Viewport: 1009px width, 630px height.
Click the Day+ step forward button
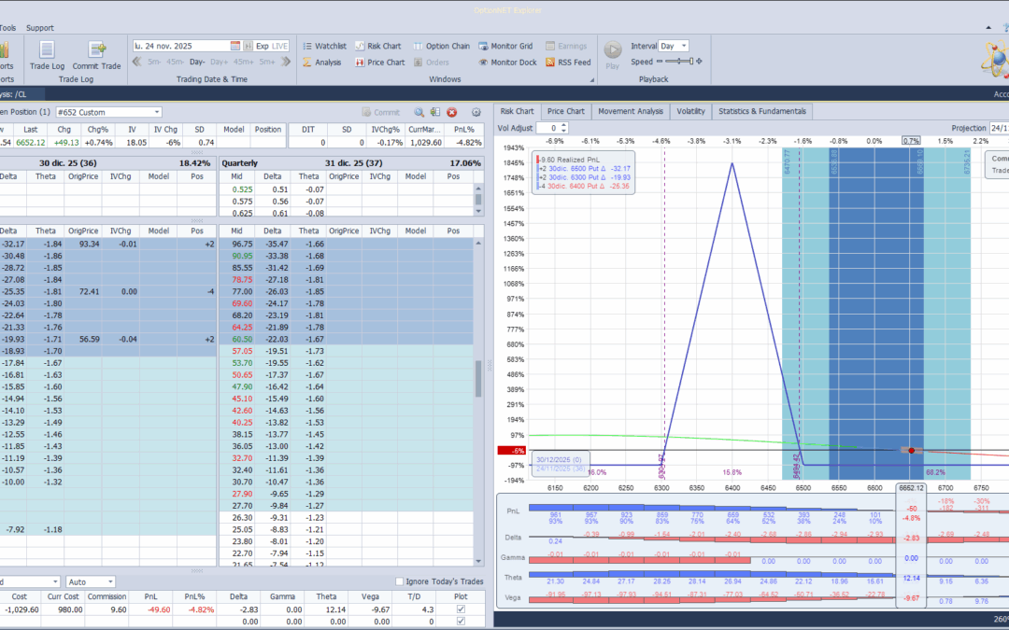point(220,63)
